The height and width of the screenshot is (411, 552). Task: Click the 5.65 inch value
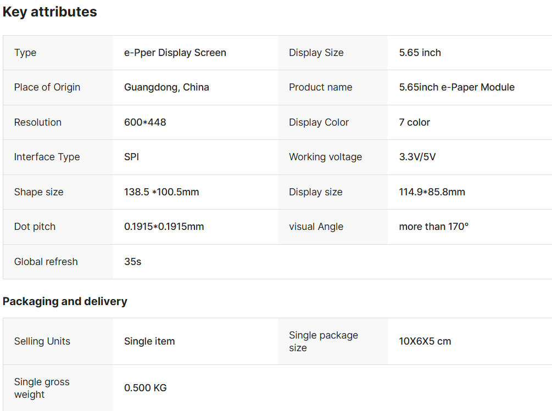pos(420,53)
